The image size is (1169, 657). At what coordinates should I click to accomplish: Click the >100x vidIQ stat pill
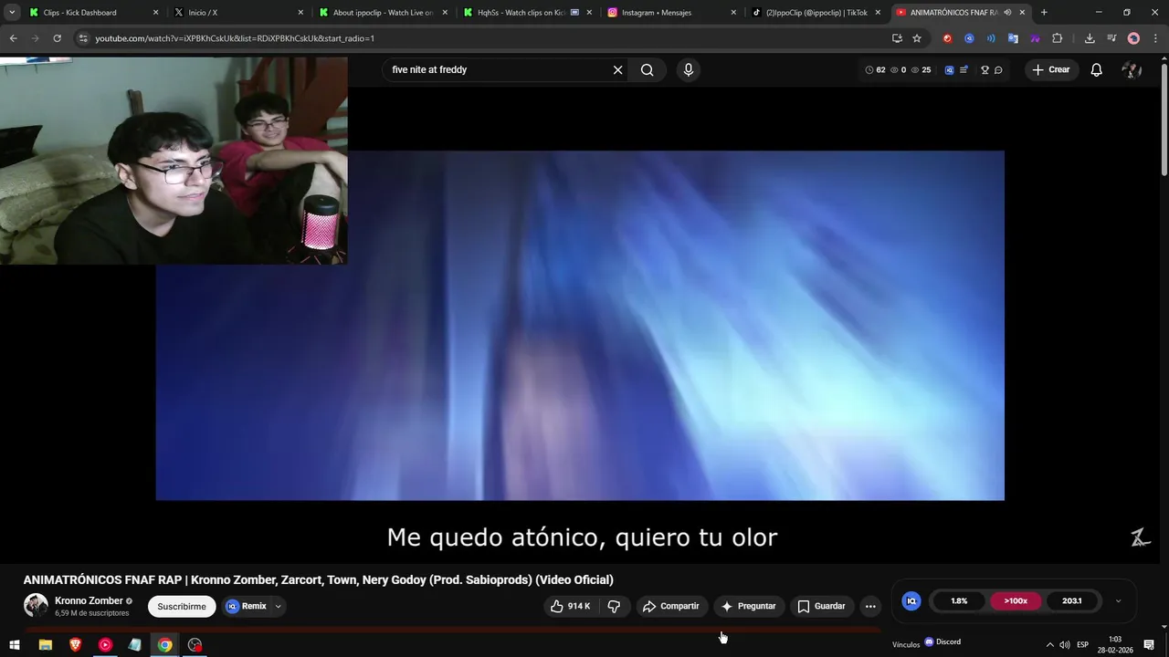pos(1016,601)
